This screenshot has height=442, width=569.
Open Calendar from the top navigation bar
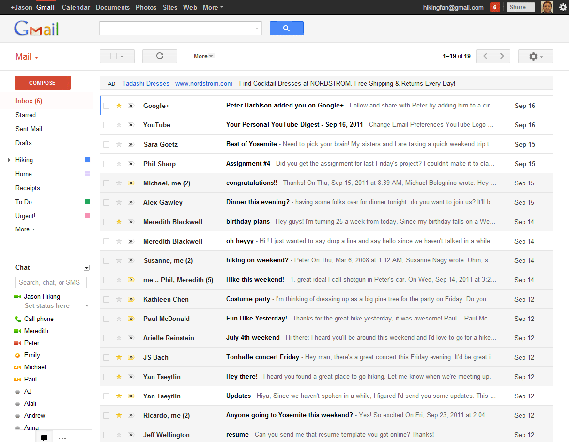76,7
